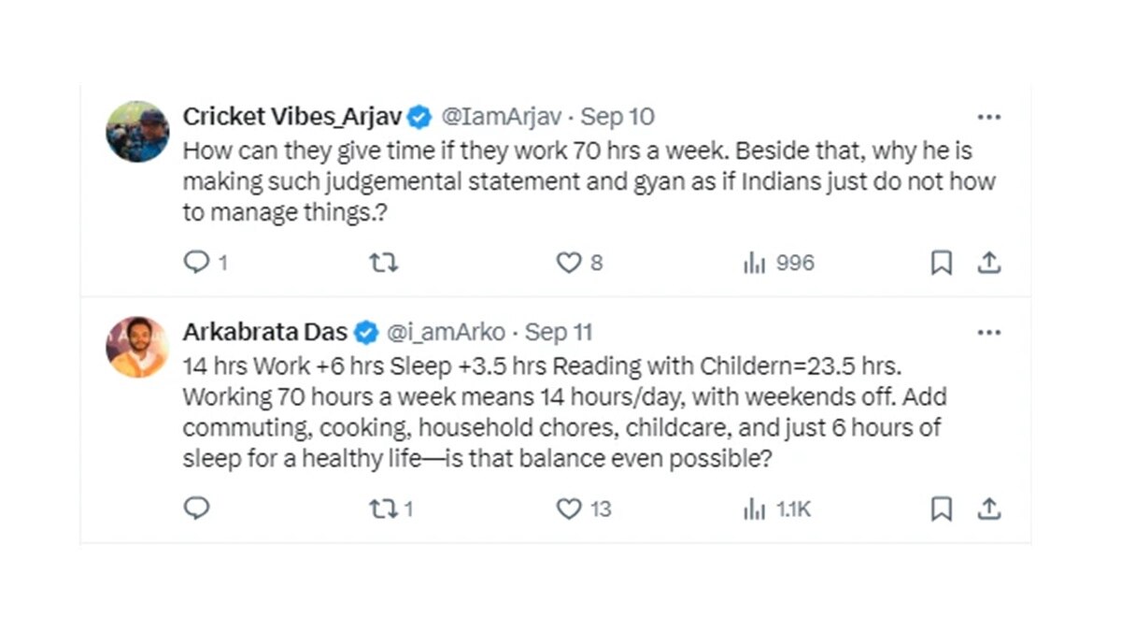Image resolution: width=1121 pixels, height=631 pixels.
Task: Bookmark Arkabrata Das's tweet
Action: point(942,509)
